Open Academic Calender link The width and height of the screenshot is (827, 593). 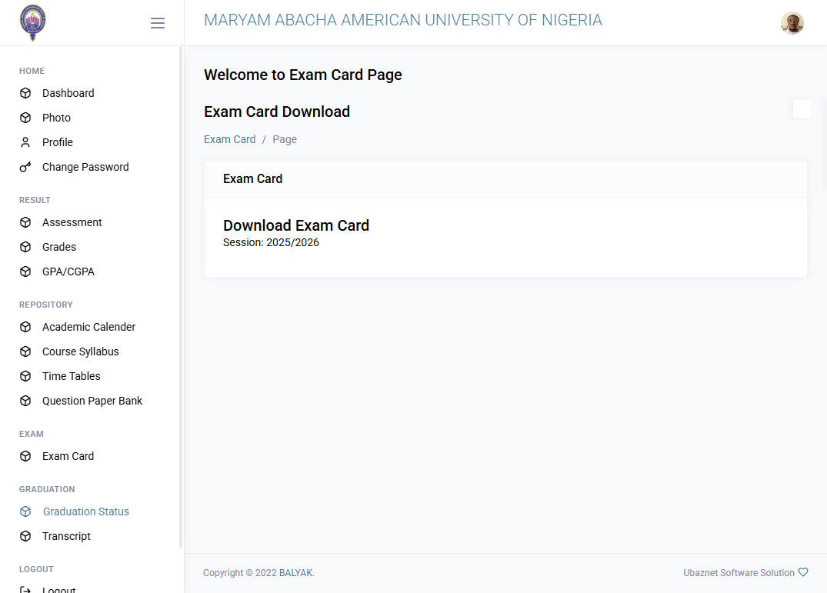[88, 327]
